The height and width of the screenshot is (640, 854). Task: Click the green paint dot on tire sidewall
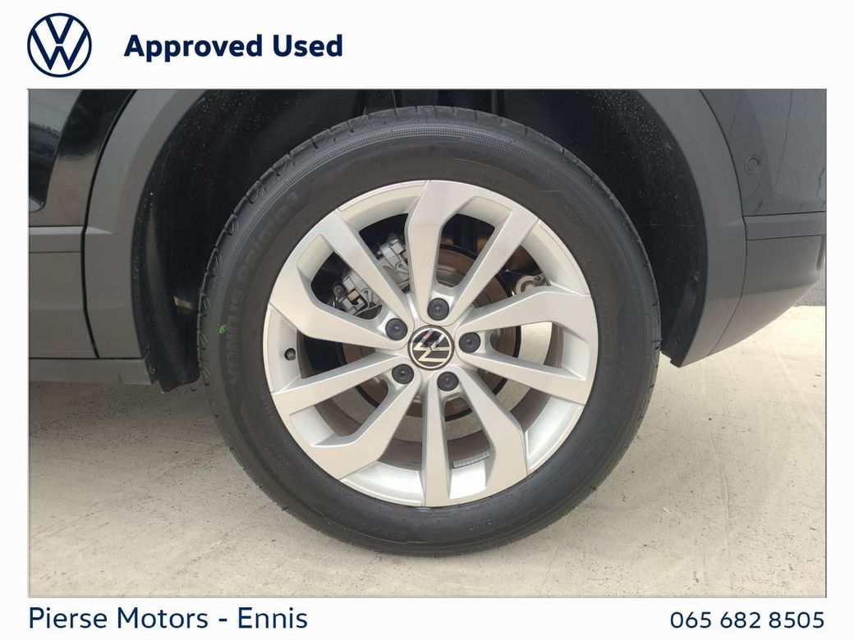222,328
